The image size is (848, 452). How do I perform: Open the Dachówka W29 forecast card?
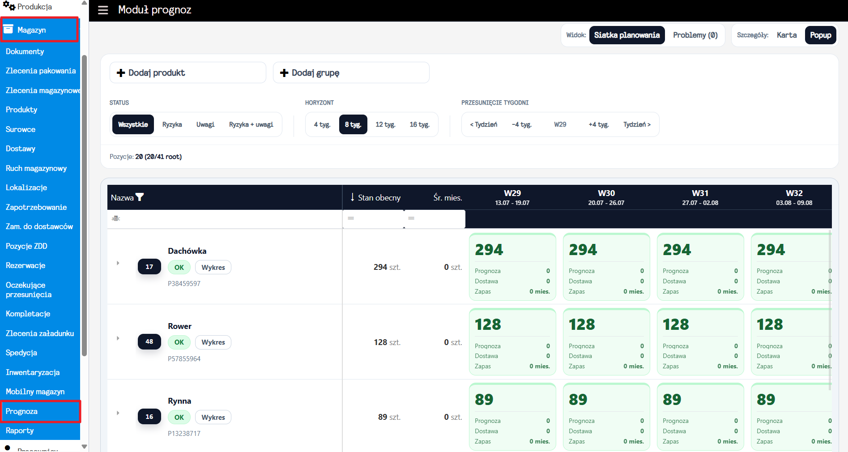coord(512,267)
